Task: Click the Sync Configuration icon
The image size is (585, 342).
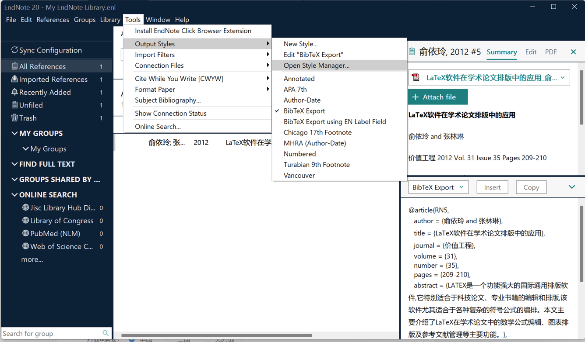Action: (x=14, y=50)
